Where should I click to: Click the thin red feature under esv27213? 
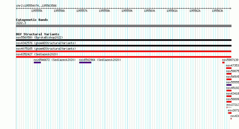pos(229,107)
